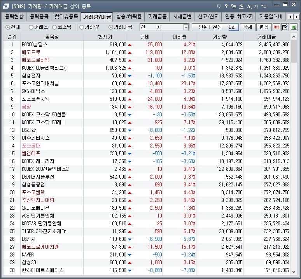
Task: Click the vertical scrollbar thumb
Action: click(294, 51)
